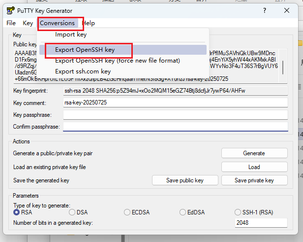Open the File menu
Screen dimensions: 303x242
(x=11, y=23)
